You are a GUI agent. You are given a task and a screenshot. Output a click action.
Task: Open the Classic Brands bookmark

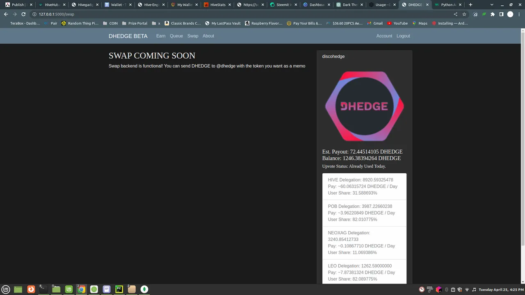(183, 23)
